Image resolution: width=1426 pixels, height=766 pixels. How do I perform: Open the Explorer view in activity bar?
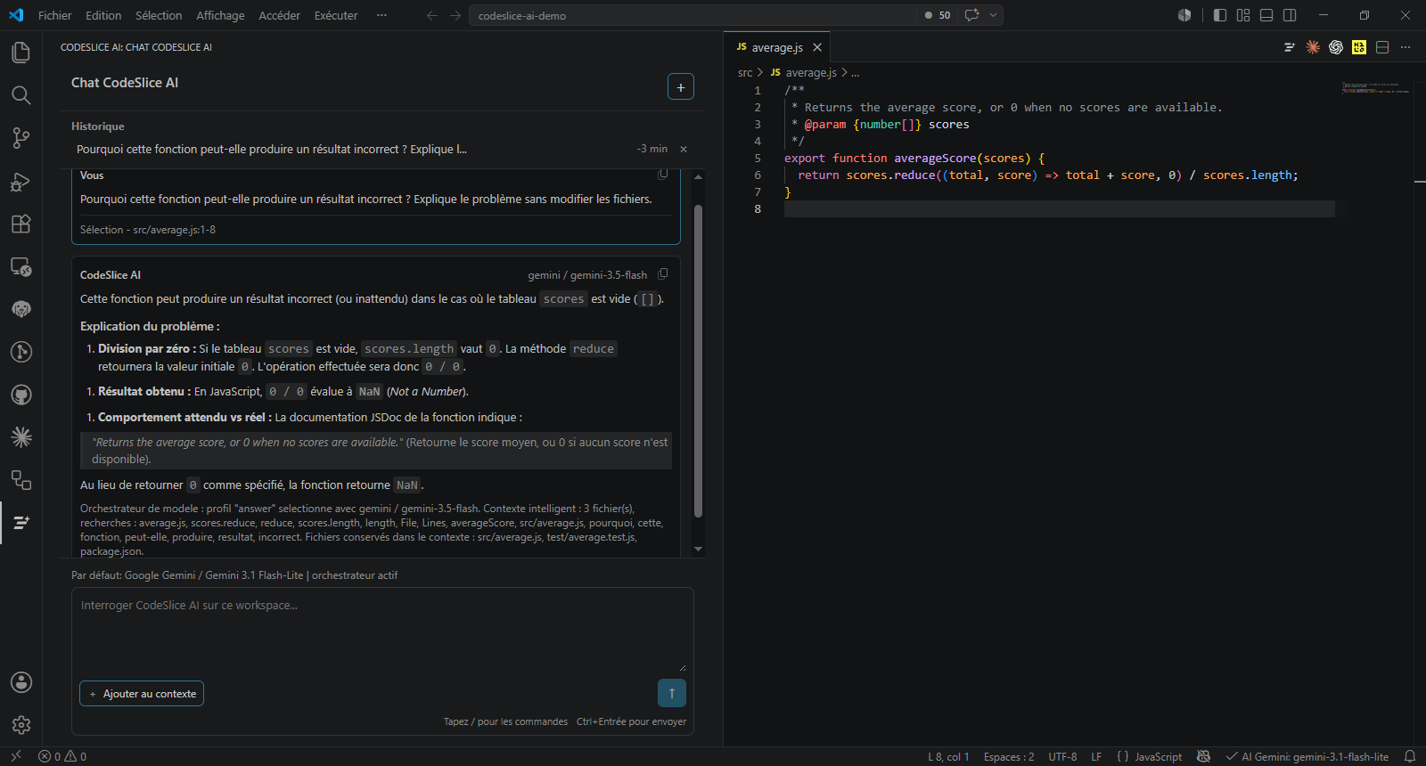click(21, 53)
